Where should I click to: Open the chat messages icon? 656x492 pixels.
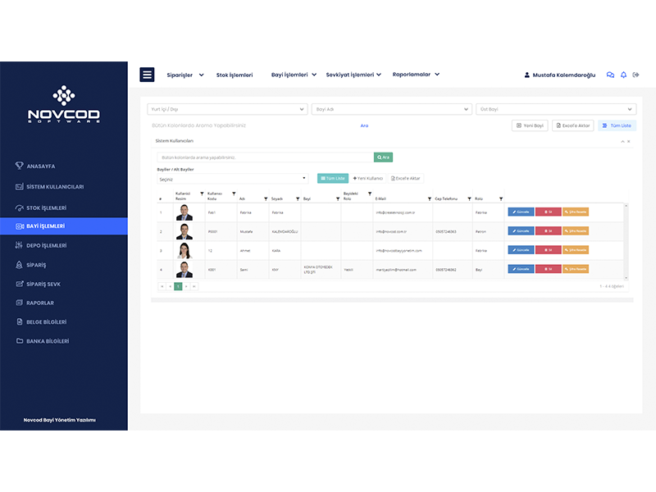coord(610,75)
